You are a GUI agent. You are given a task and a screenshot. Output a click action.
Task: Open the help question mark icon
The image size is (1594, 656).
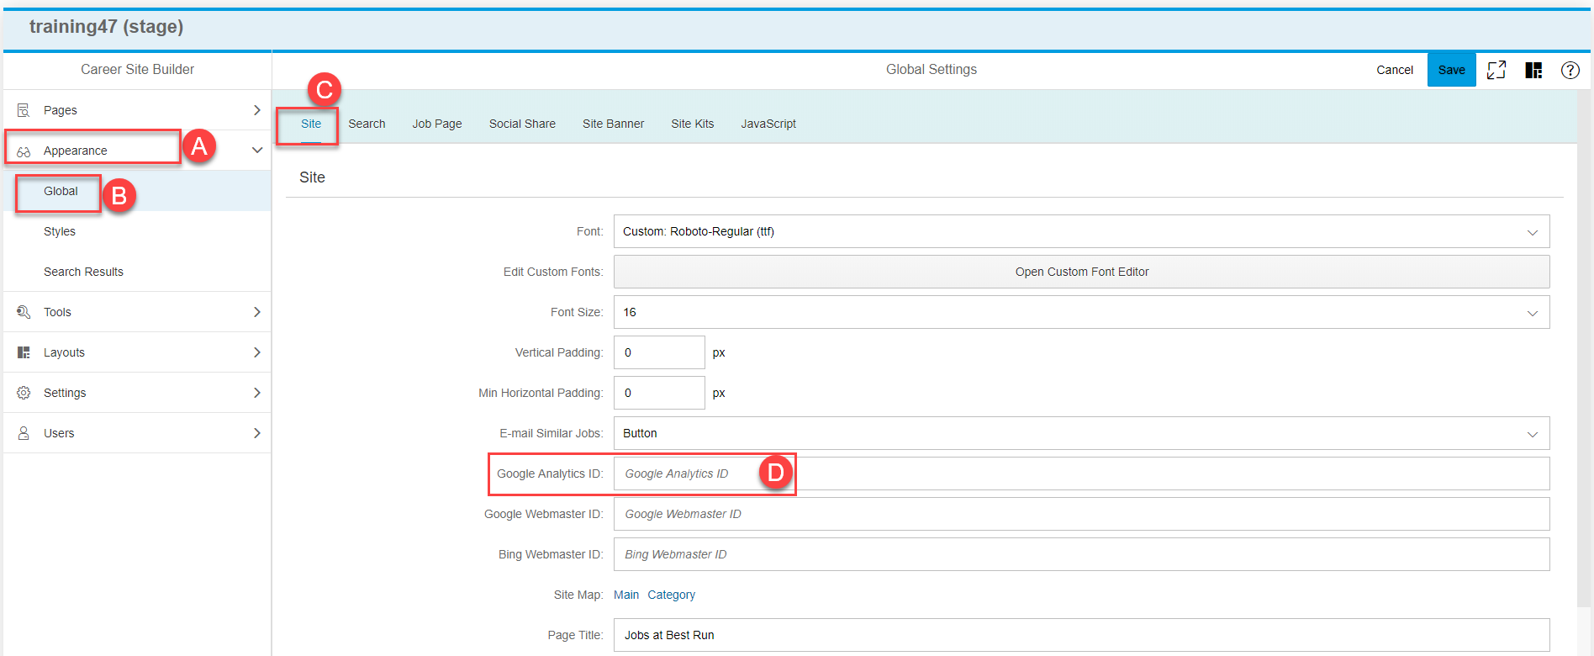[x=1570, y=70]
